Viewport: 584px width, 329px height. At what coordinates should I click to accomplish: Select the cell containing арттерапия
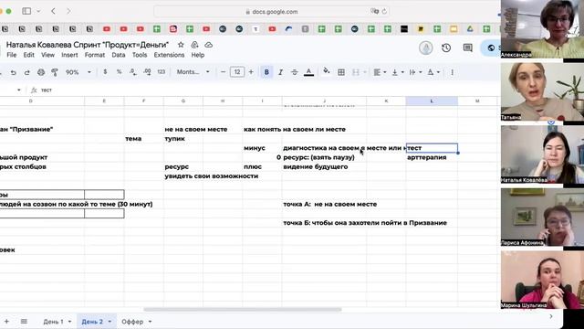(x=432, y=157)
